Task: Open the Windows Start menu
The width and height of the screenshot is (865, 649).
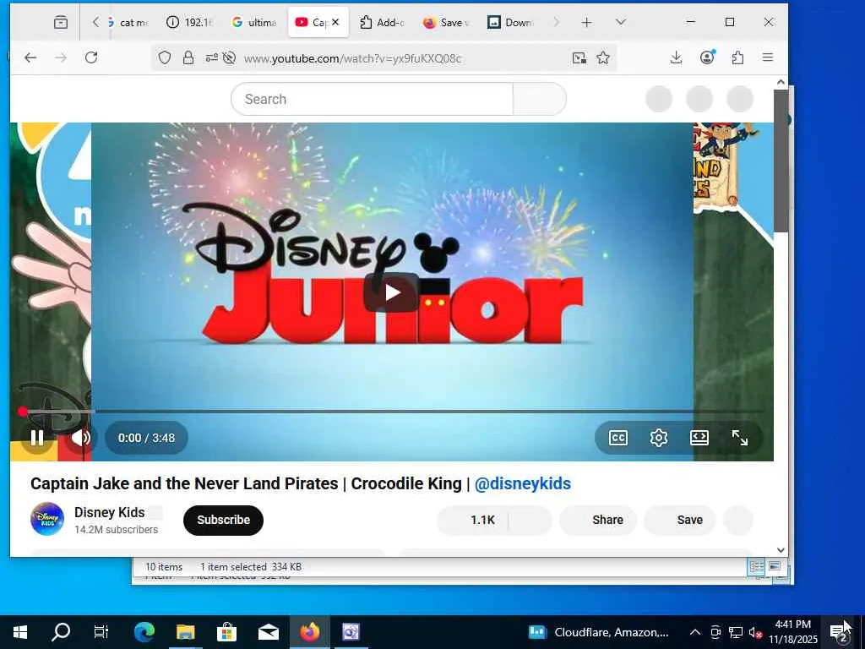Action: coord(20,632)
